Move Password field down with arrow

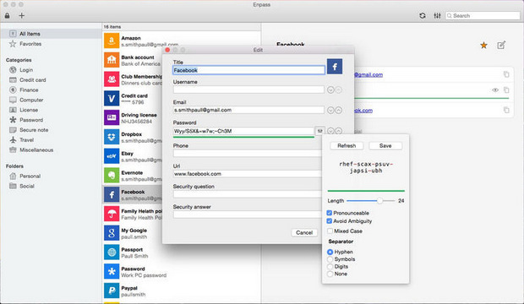tap(330, 131)
